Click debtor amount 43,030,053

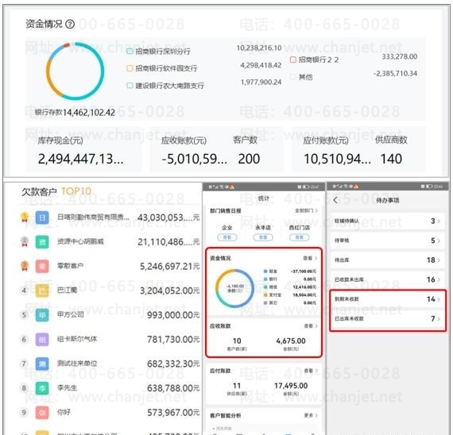(x=168, y=217)
